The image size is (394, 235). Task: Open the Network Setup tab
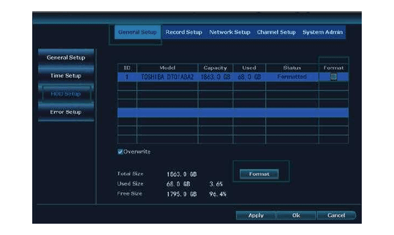coord(230,32)
